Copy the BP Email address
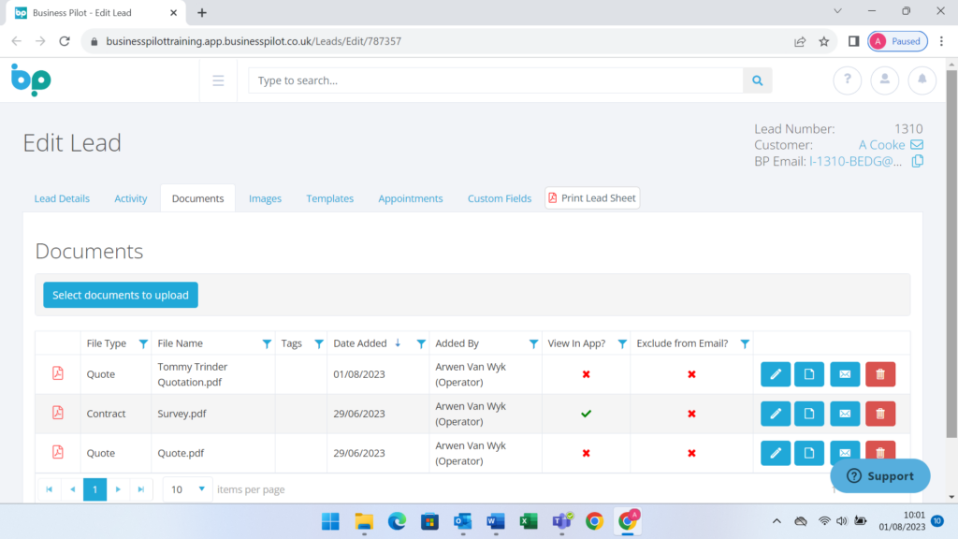Screen dimensions: 958x539 [x=918, y=161]
